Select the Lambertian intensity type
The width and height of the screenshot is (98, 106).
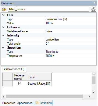tap(70, 39)
